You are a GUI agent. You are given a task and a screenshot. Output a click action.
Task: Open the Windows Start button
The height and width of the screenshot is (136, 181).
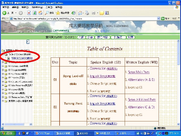(8, 133)
